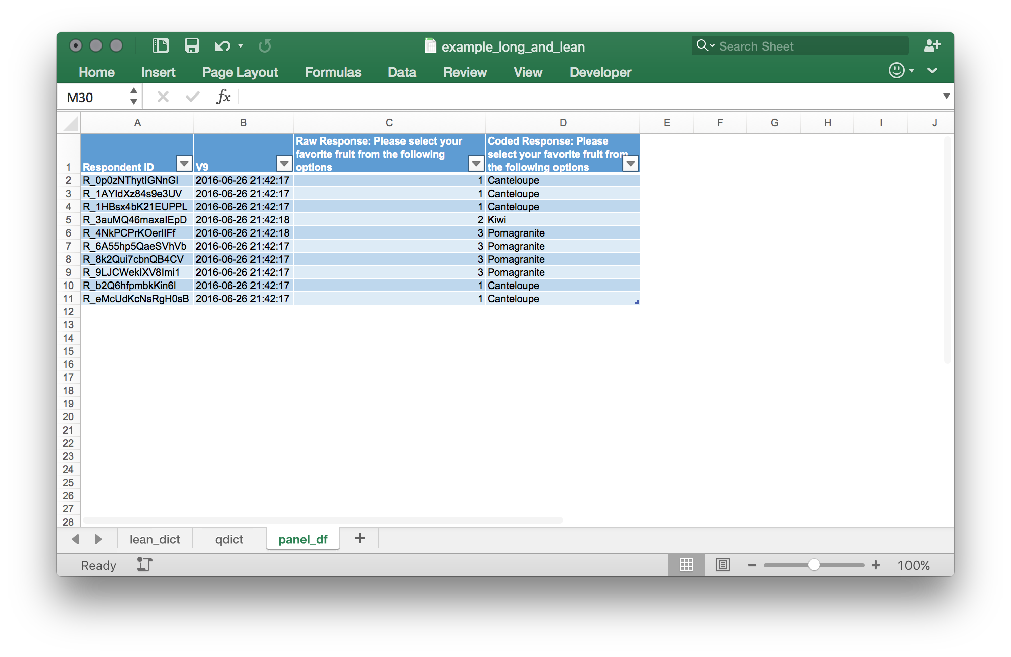
Task: Open the feedback smiley icon
Action: click(x=896, y=71)
